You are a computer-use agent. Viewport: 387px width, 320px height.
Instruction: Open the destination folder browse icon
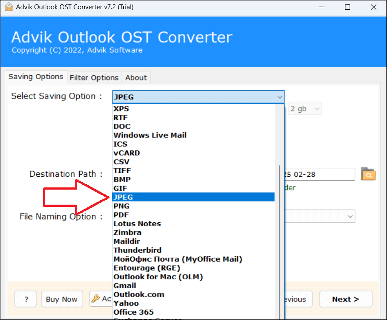click(368, 174)
